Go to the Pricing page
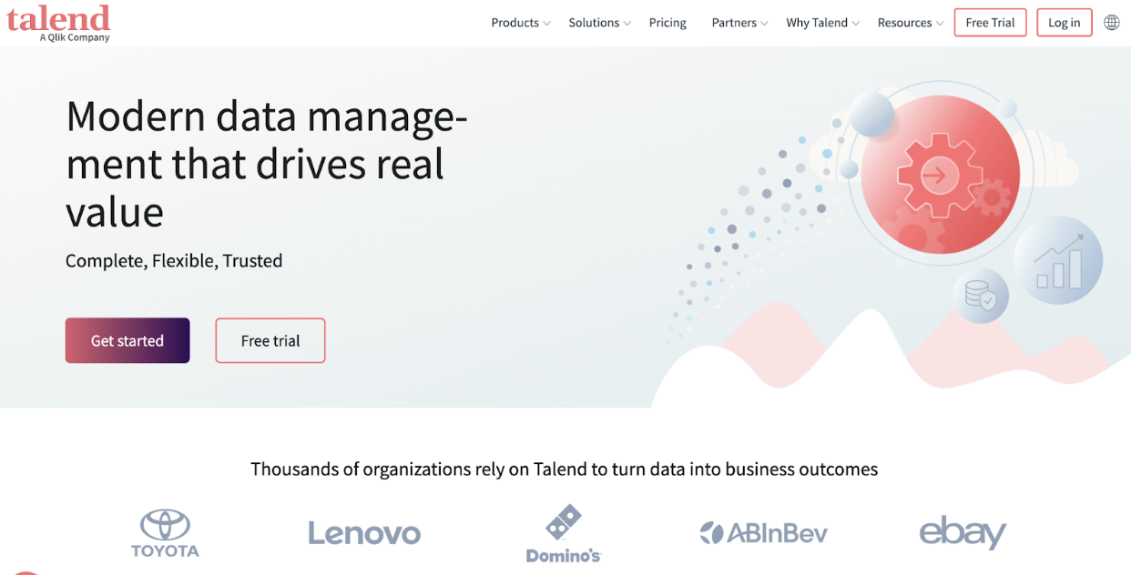 (x=667, y=23)
